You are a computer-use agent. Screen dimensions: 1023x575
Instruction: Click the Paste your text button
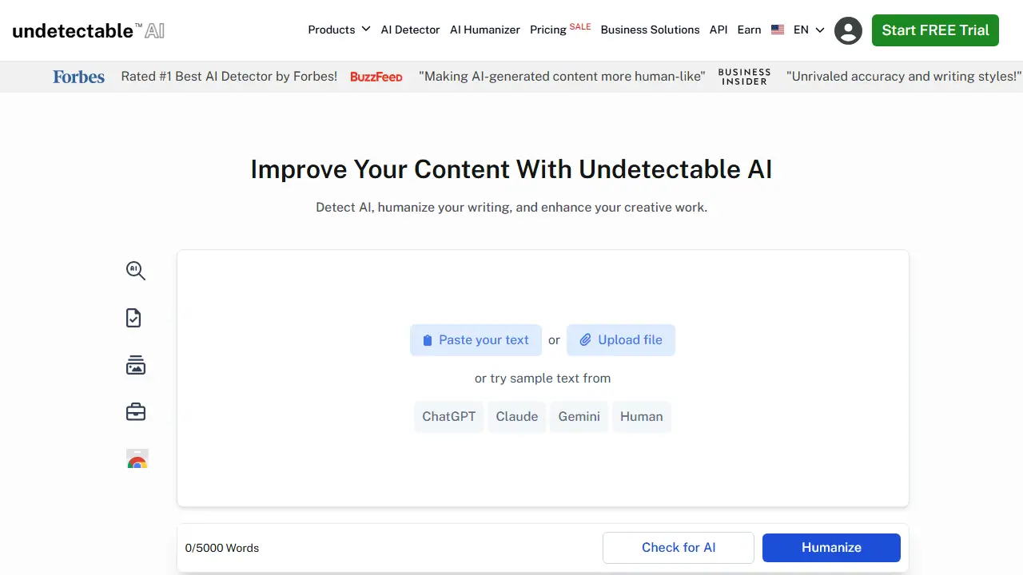click(x=476, y=340)
